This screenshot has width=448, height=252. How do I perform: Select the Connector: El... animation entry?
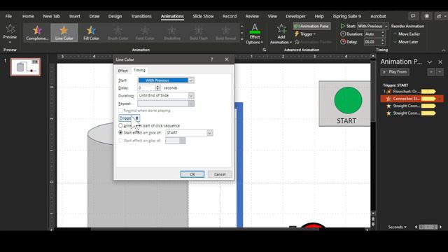[x=412, y=99]
